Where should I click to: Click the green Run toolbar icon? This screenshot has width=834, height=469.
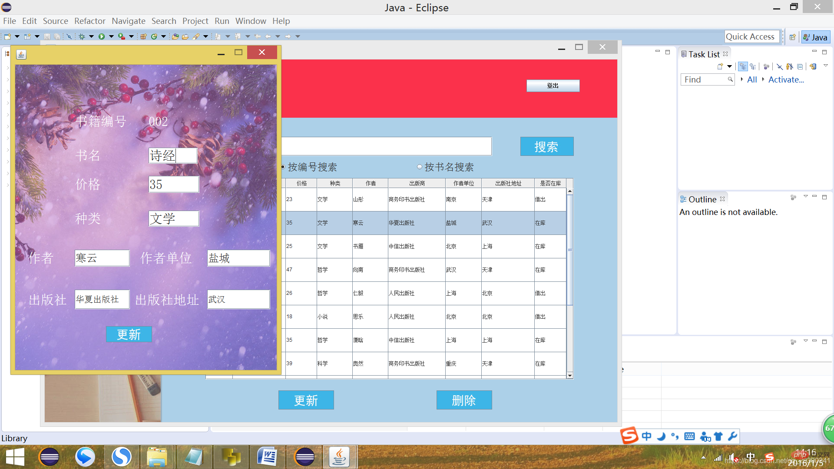coord(101,36)
